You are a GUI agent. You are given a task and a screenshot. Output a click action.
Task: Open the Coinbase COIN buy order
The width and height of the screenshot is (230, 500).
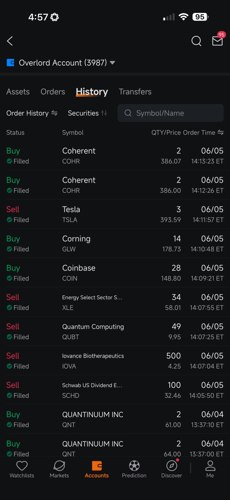click(x=115, y=273)
